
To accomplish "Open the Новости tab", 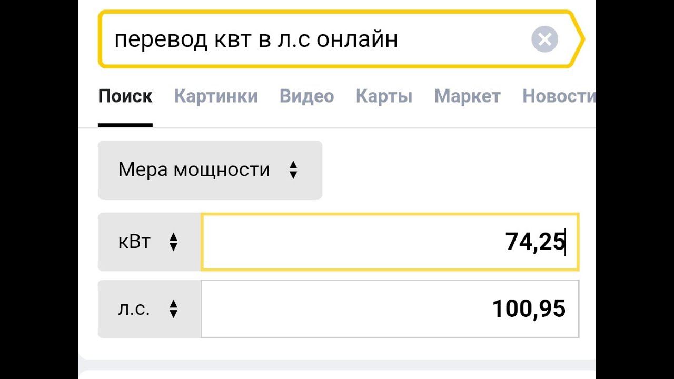I will coord(558,96).
